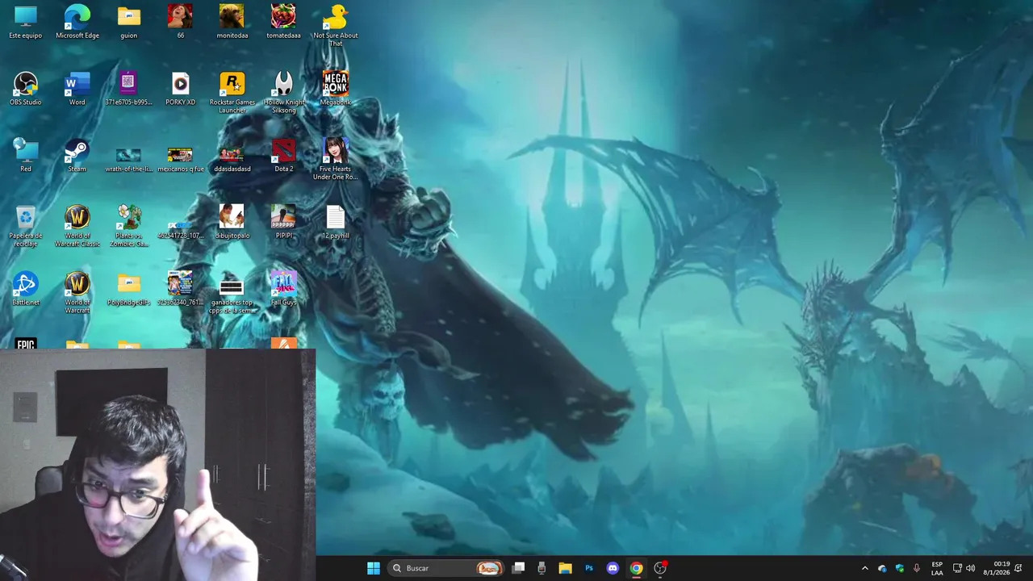Select the Word shortcut
Screen dimensions: 1033x581
point(77,89)
